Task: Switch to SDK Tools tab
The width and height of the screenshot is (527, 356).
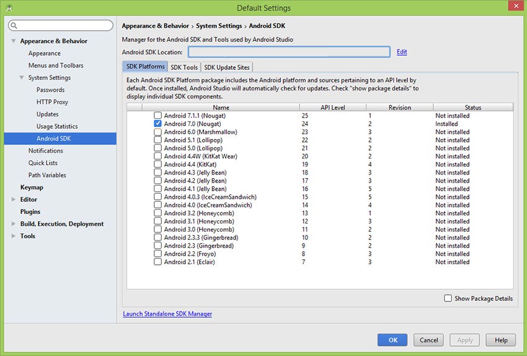Action: click(x=184, y=67)
